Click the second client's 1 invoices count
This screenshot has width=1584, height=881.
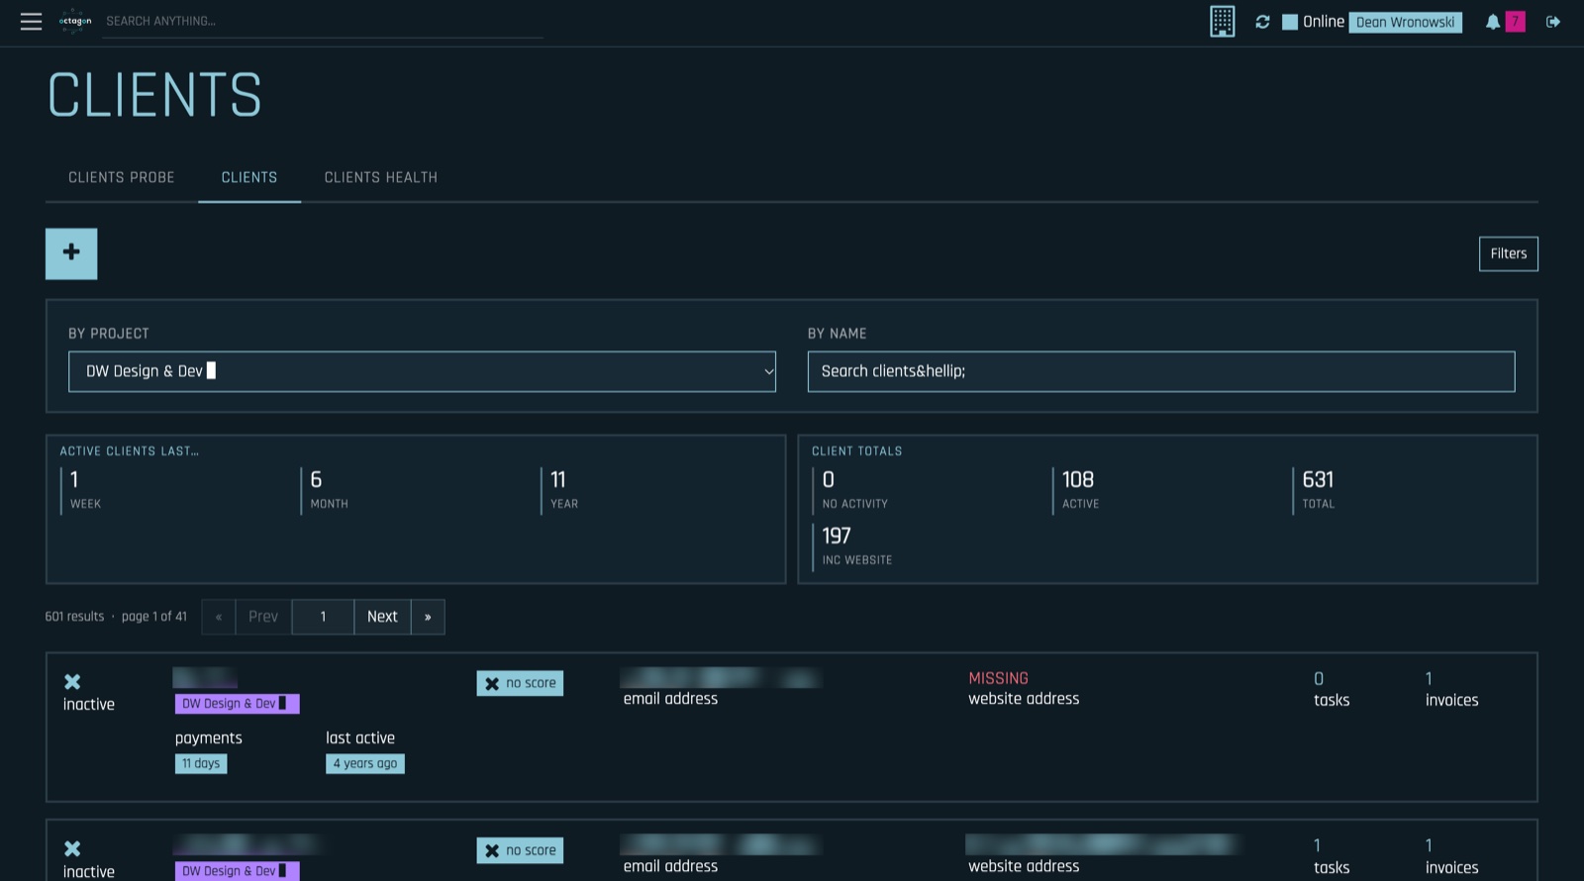[x=1429, y=845]
